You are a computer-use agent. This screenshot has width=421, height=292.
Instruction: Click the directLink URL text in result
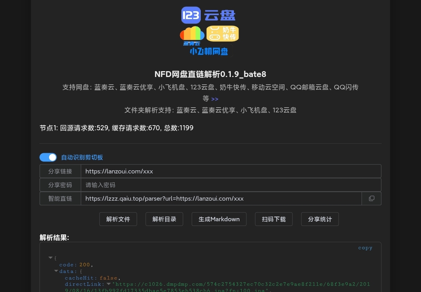point(218,287)
